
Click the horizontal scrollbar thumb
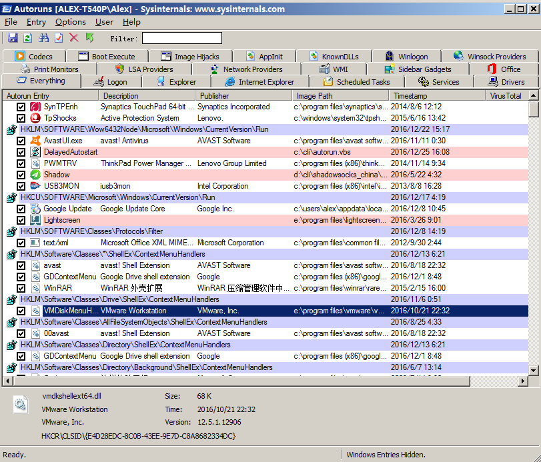coord(241,381)
